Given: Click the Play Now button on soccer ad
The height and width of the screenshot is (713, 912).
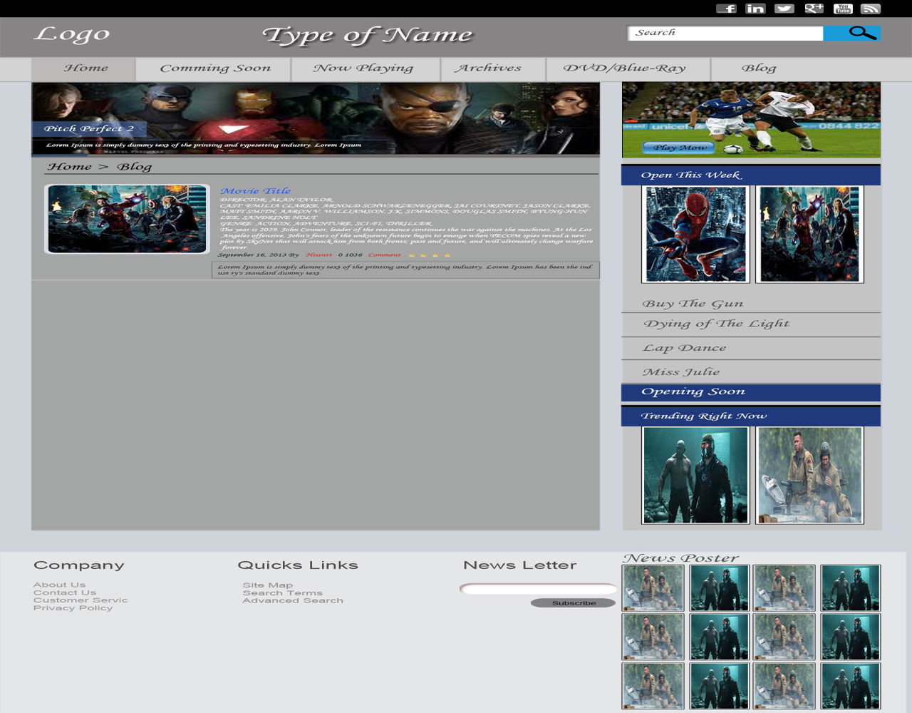Looking at the screenshot, I should [679, 148].
